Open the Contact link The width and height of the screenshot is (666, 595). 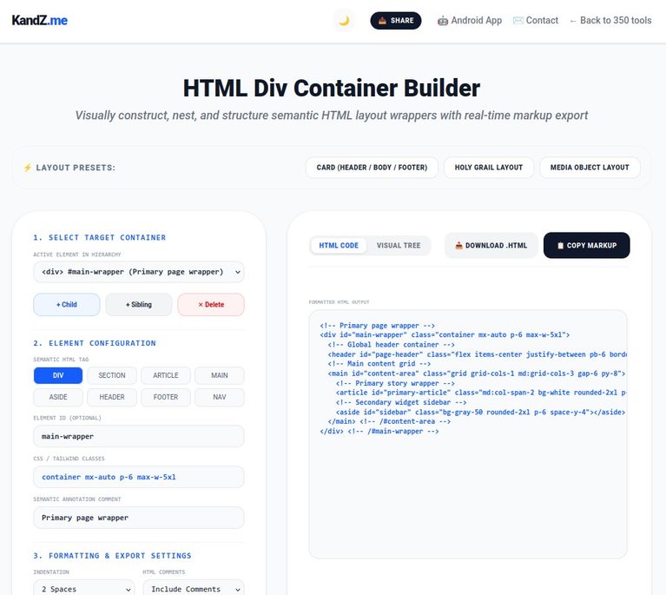click(x=535, y=20)
